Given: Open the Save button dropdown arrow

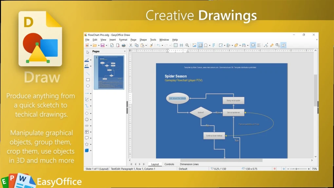Looking at the screenshot, I should pos(106,46).
